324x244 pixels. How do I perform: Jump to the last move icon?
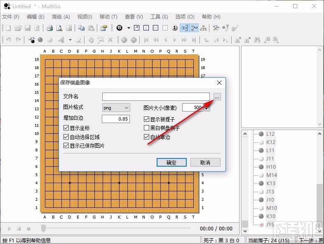click(x=194, y=40)
